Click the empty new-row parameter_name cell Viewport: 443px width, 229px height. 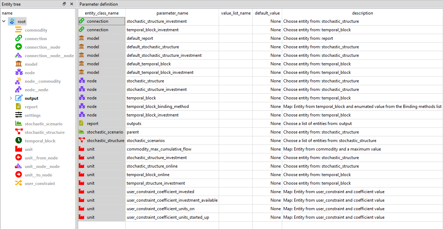[172, 225]
